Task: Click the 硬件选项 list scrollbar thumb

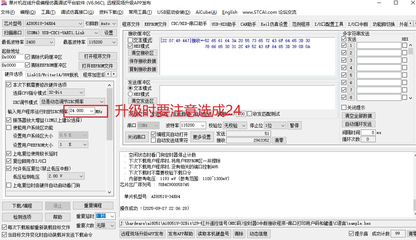Action: (109, 114)
